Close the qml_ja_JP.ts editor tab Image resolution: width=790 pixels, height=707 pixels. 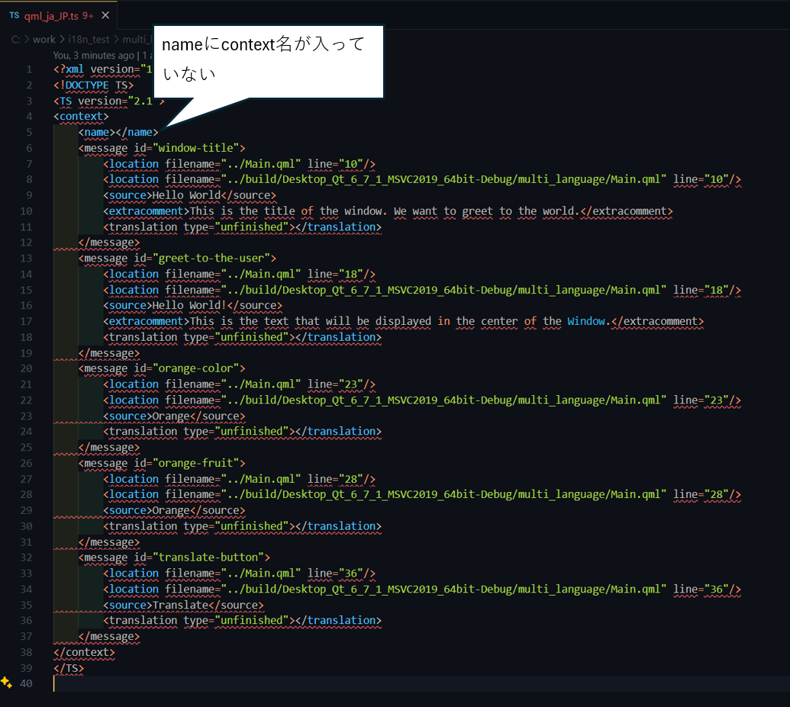click(x=105, y=15)
